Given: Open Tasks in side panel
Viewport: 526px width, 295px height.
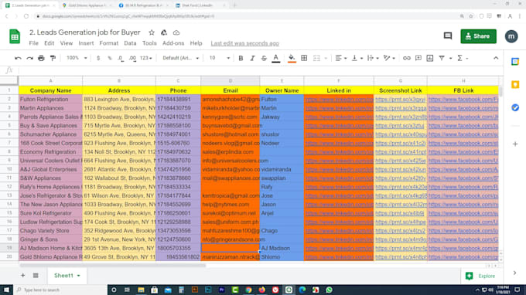Looking at the screenshot, I should 515,107.
